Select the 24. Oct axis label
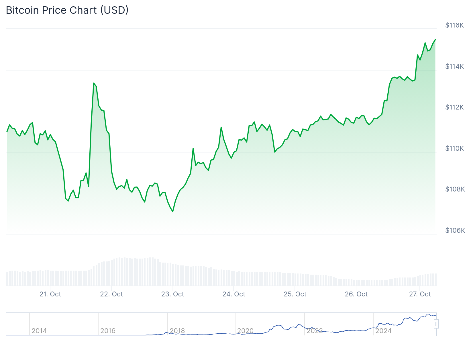Image resolution: width=471 pixels, height=344 pixels. (x=234, y=294)
